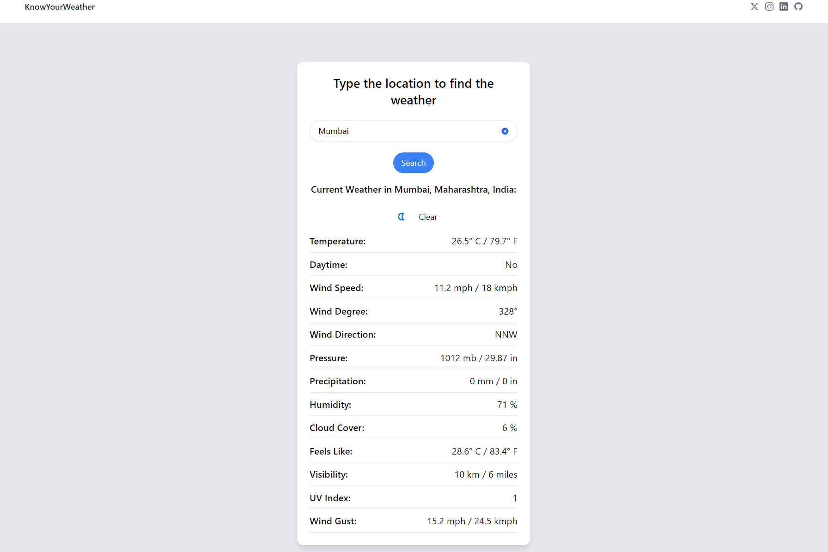Click the Feels Like temperature value
Image resolution: width=828 pixels, height=552 pixels.
coord(484,451)
